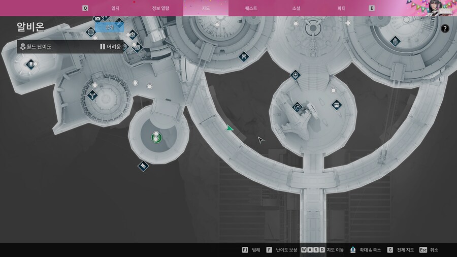Go to the 파티 (Party) tab
Screen dimensions: 457x257
[x=341, y=8]
